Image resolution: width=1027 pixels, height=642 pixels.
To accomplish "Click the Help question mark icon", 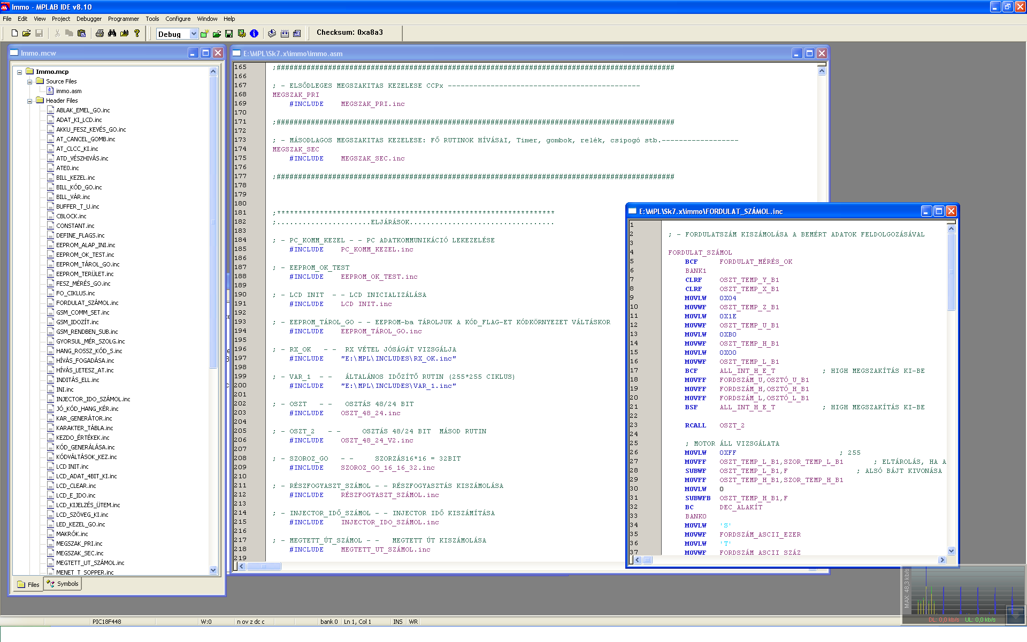I will coord(137,33).
